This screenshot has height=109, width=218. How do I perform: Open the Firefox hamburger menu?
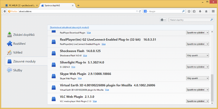pos(213,11)
